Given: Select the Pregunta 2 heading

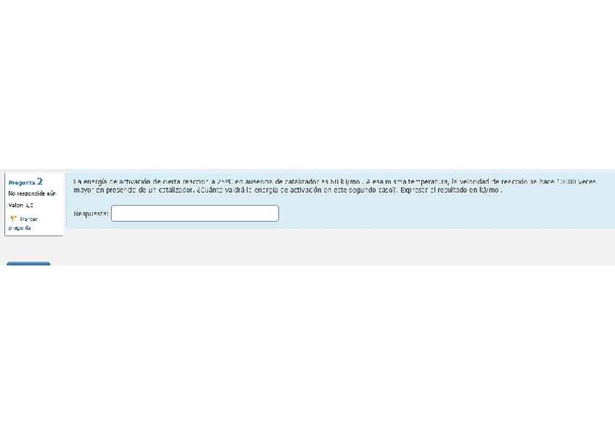Looking at the screenshot, I should point(25,182).
